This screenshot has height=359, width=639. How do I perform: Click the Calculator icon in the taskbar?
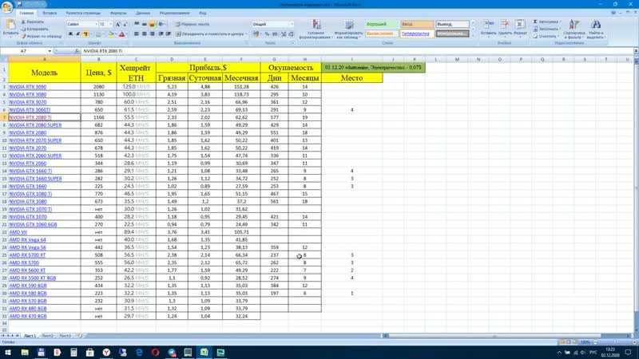[x=73, y=352]
